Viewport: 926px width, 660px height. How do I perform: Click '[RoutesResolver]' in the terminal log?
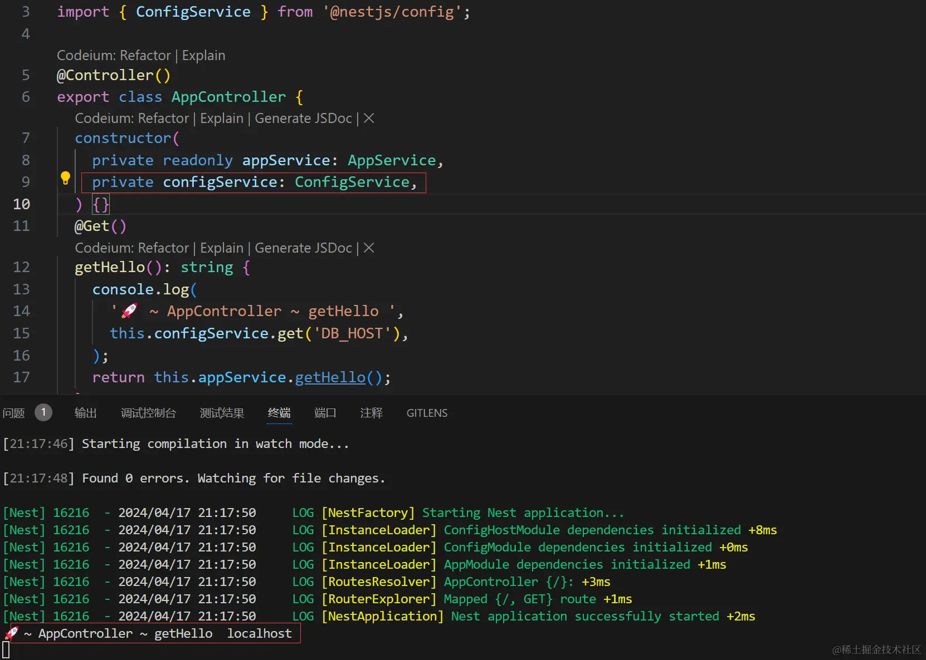(379, 582)
